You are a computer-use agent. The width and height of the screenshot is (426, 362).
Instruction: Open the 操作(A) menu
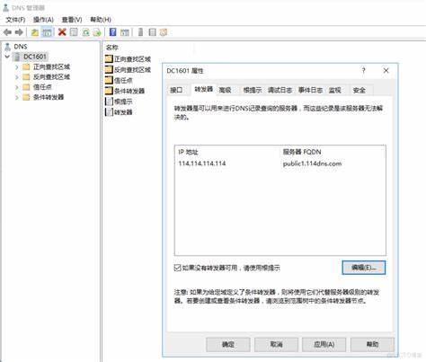click(43, 20)
